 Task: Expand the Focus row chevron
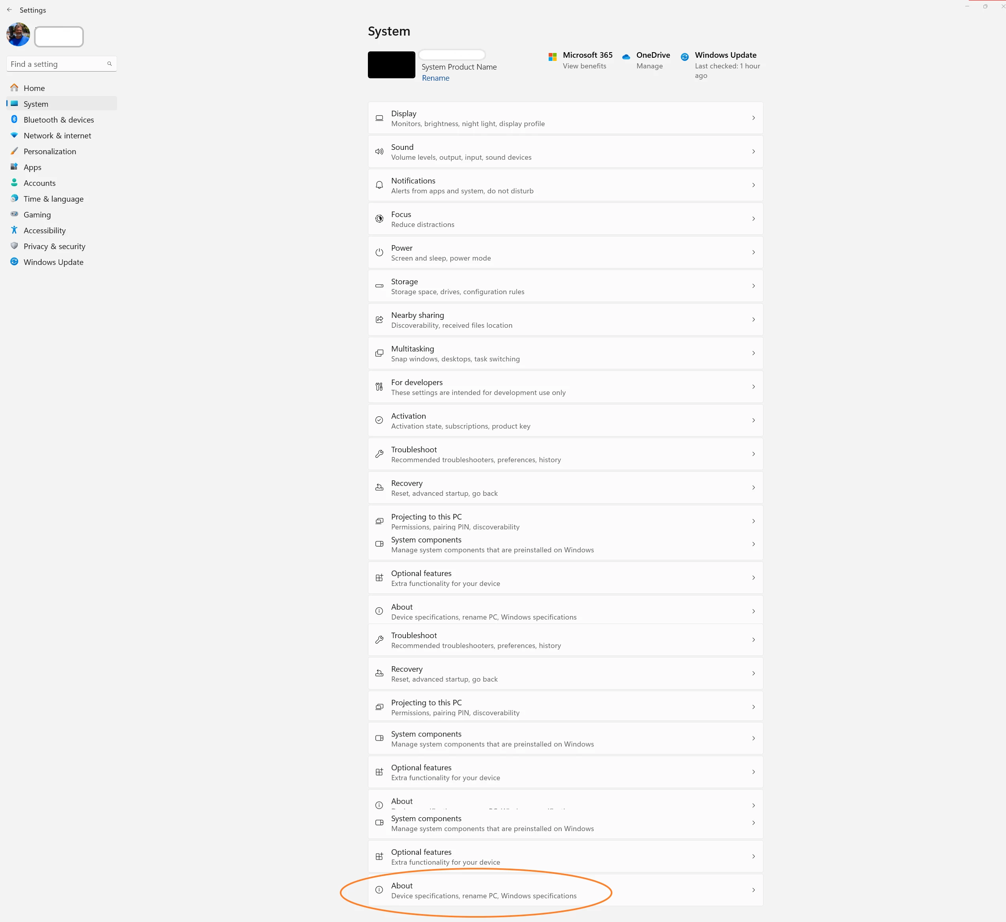753,219
